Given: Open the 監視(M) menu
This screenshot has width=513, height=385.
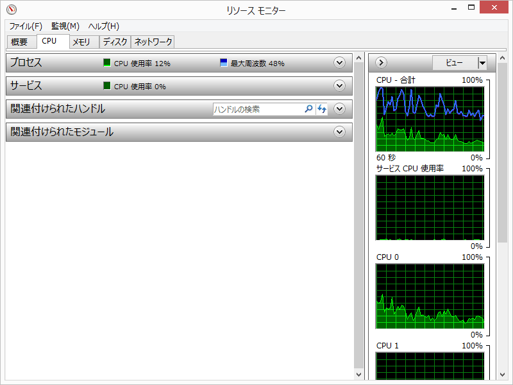Looking at the screenshot, I should [x=65, y=26].
